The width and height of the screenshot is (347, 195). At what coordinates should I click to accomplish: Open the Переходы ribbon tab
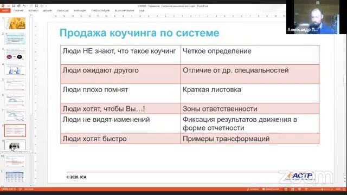click(x=63, y=10)
